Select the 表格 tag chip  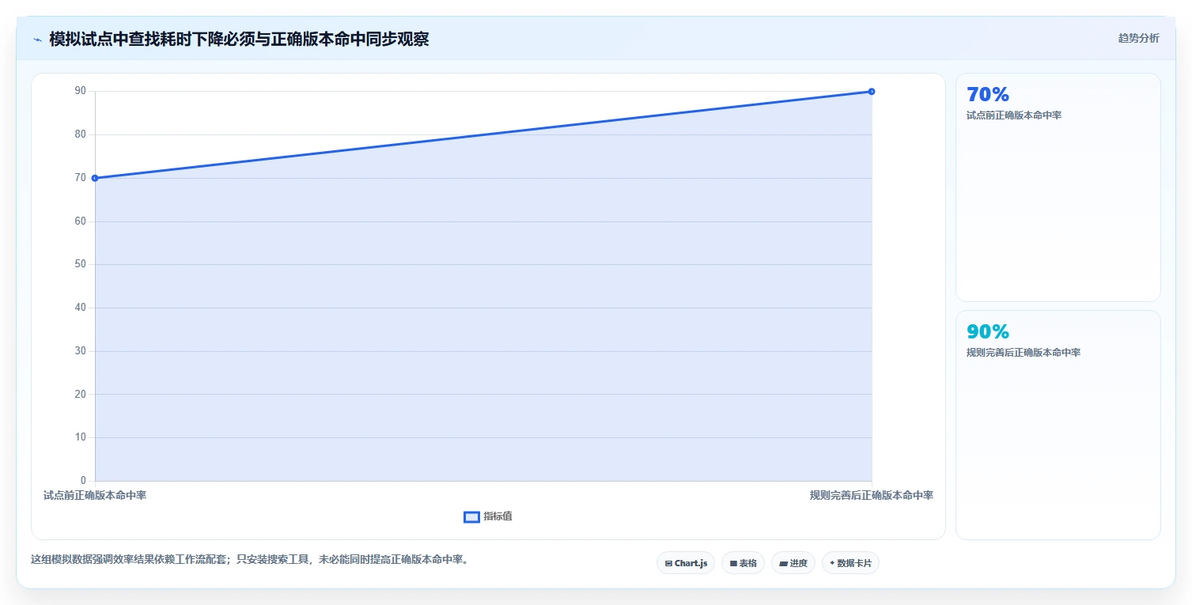coord(743,563)
